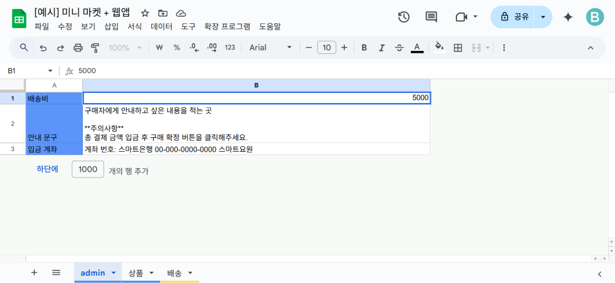The image size is (615, 283).
Task: Click the row count input field
Action: click(88, 170)
